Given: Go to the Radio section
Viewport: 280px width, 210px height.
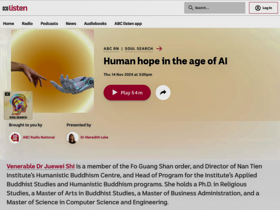Looking at the screenshot, I should pos(27,24).
